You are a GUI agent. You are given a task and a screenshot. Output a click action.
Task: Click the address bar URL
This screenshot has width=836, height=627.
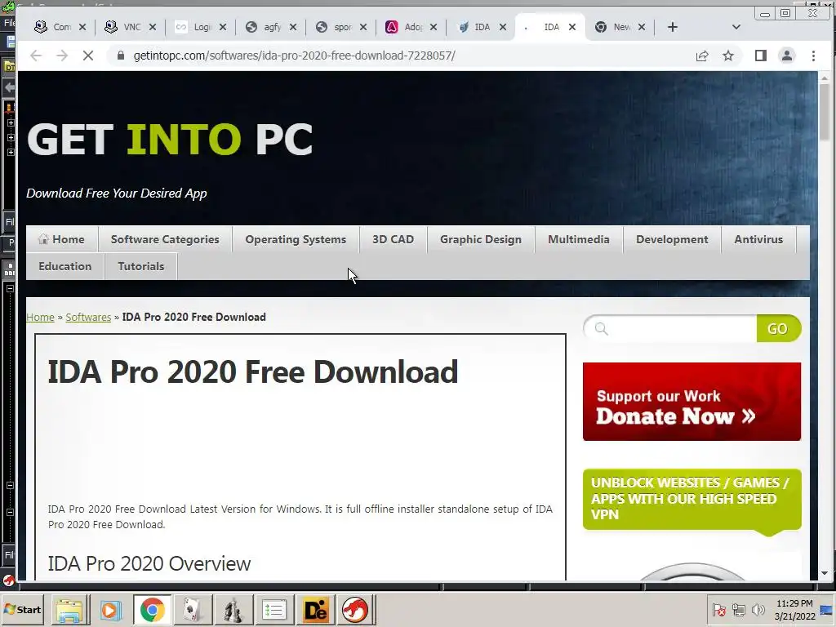click(294, 56)
